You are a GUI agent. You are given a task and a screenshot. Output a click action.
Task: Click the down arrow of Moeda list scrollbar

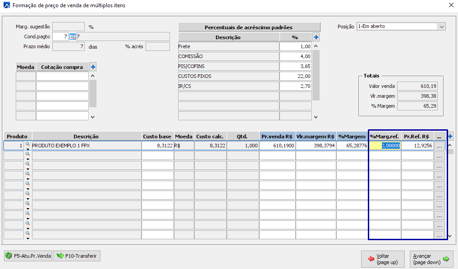(93, 117)
